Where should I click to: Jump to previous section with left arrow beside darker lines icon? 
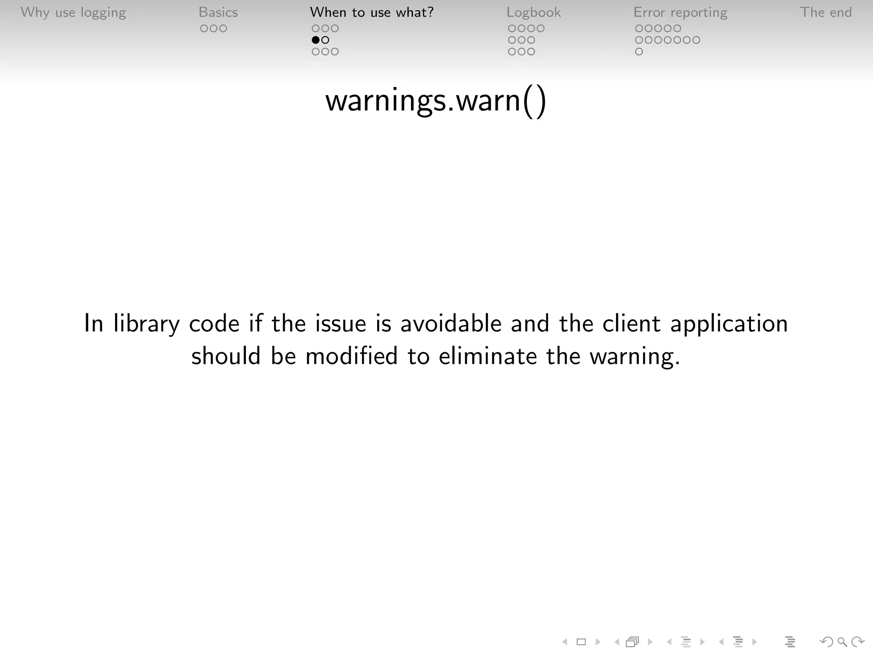[721, 642]
